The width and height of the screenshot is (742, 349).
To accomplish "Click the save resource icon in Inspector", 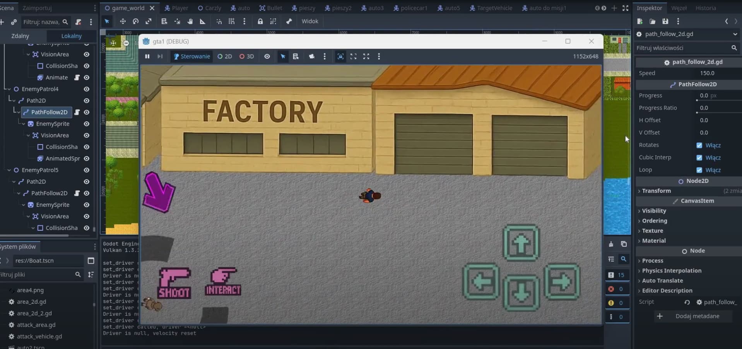I will 665,22.
